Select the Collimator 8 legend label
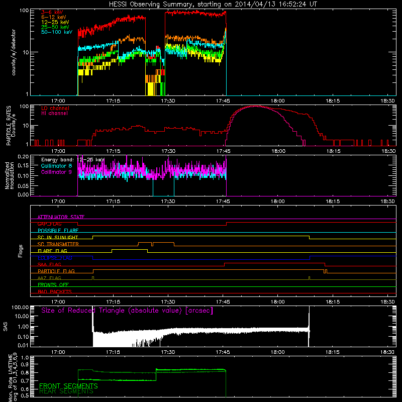This screenshot has height=402, width=402. (x=56, y=166)
